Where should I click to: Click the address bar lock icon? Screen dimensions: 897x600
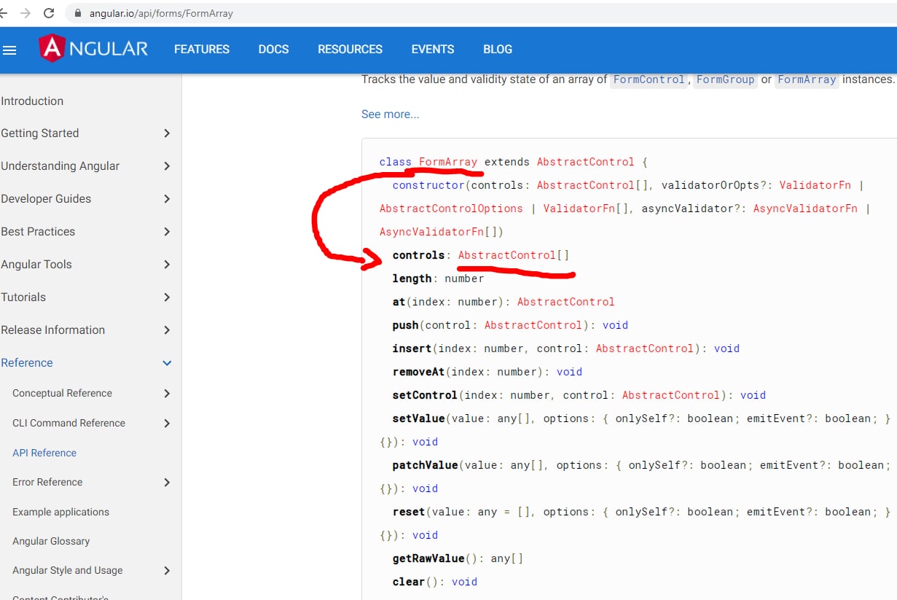point(78,13)
